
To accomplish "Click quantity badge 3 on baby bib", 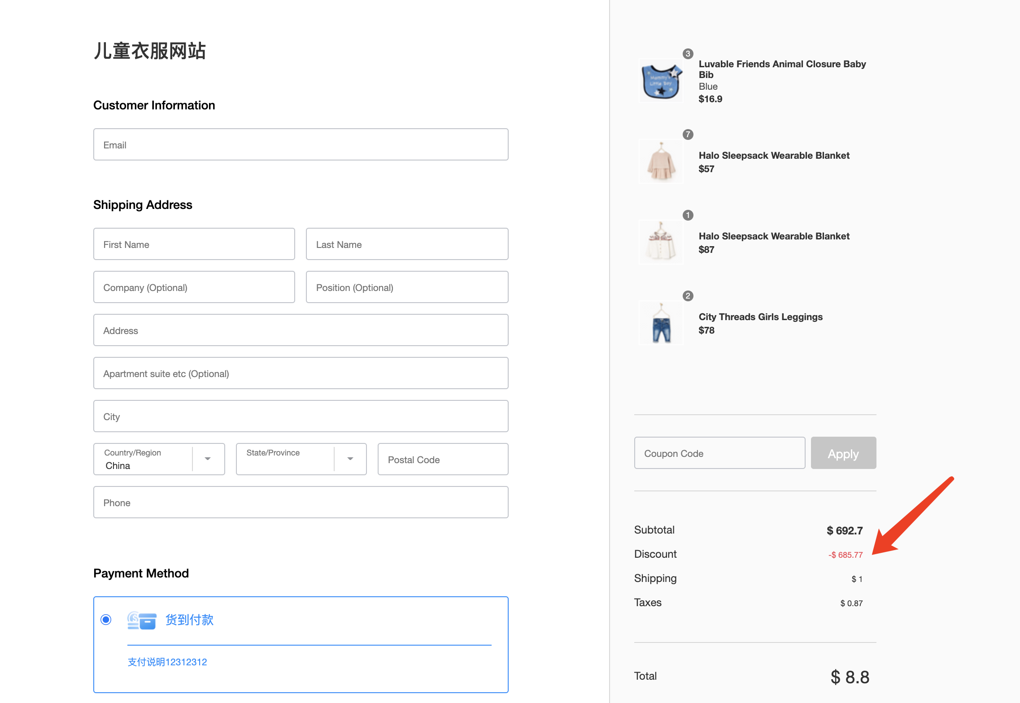I will pos(688,54).
